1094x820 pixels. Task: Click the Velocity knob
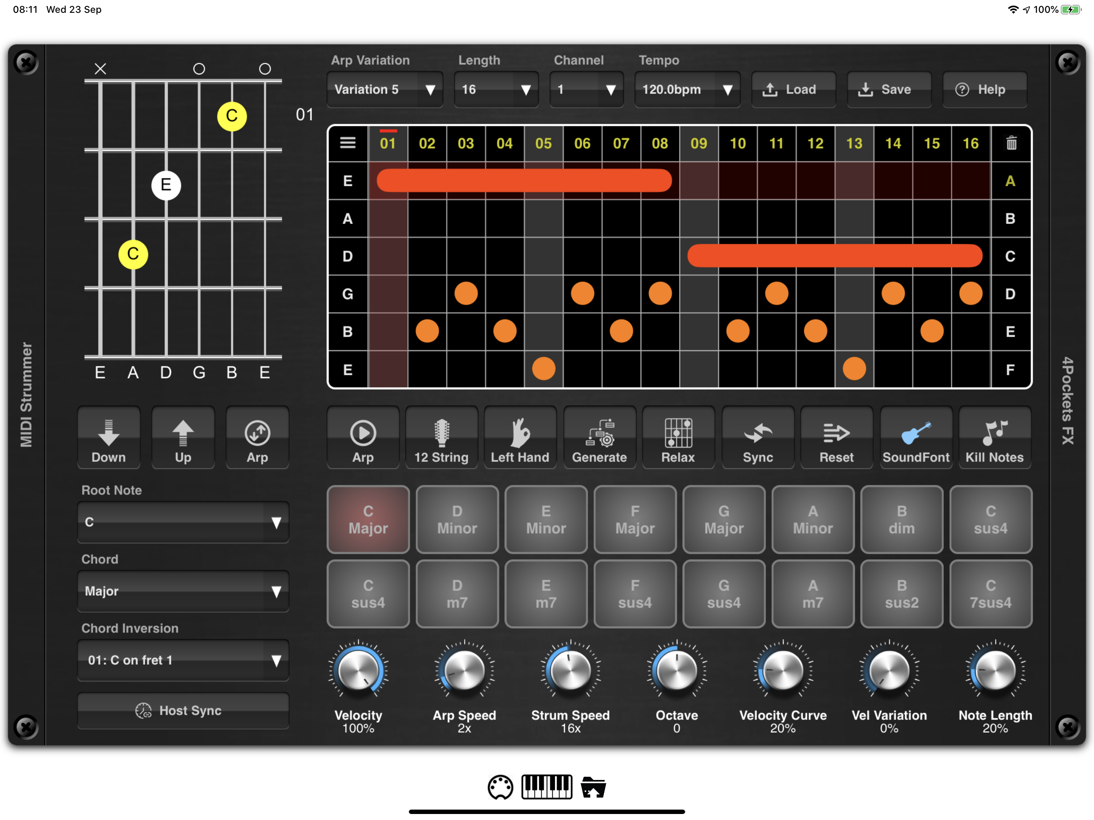358,671
